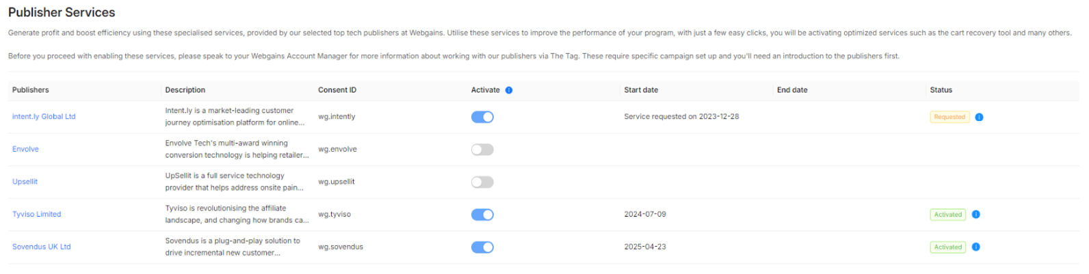Open the Tyviso Limited publisher link

36,215
